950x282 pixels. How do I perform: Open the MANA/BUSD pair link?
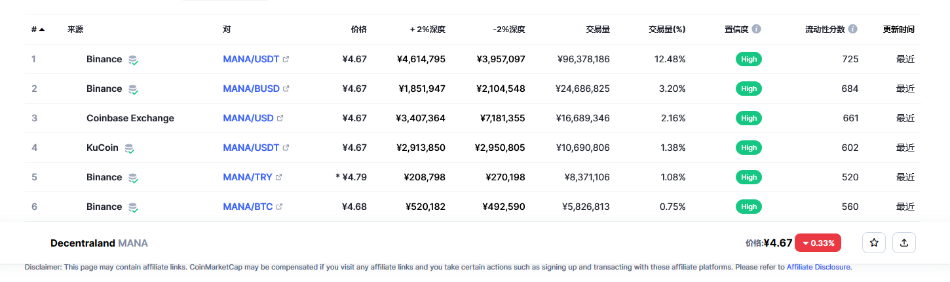click(251, 89)
